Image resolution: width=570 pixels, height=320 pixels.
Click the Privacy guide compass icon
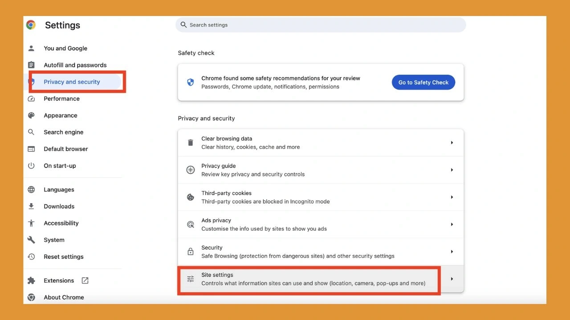[191, 170]
